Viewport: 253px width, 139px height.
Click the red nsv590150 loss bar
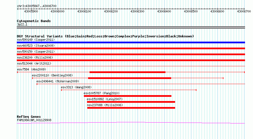click(131, 54)
